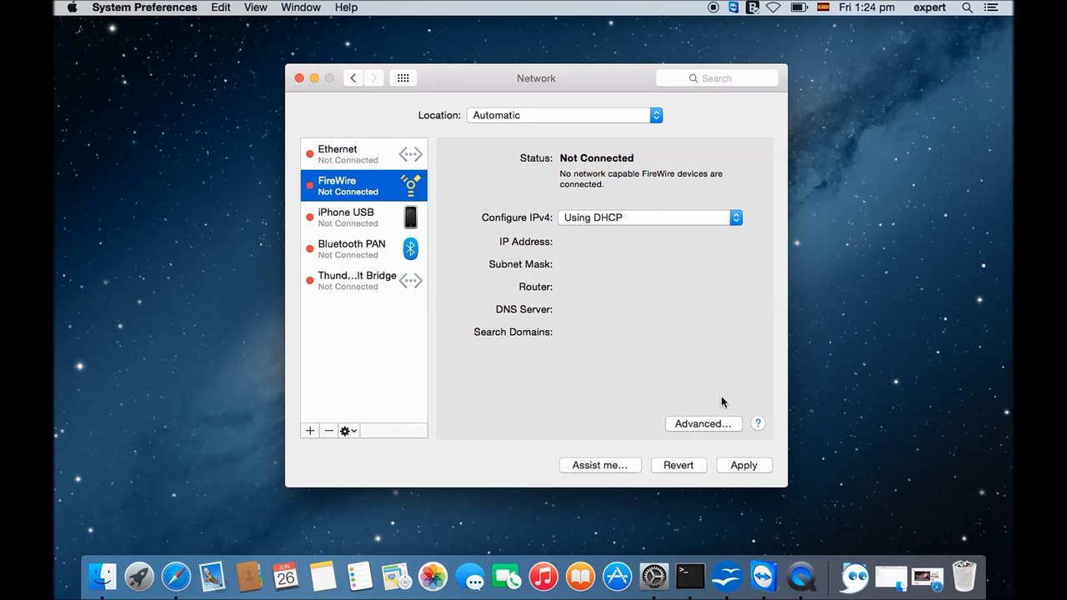
Task: Go back with the toolbar back arrow
Action: click(353, 78)
